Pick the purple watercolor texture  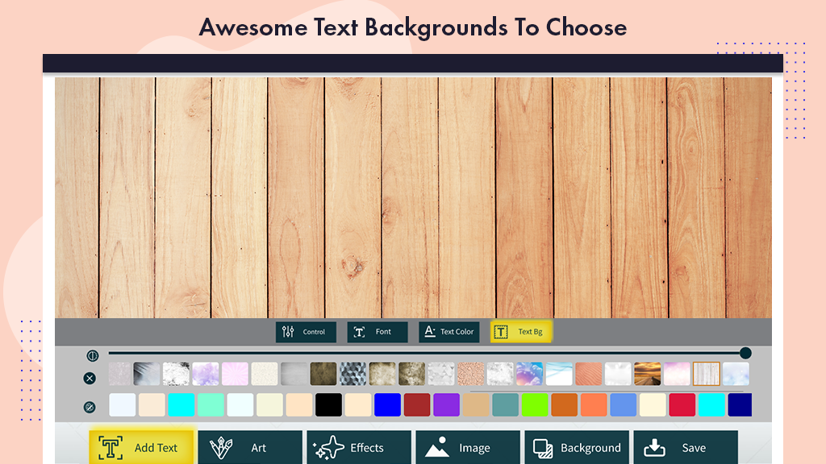coord(206,374)
